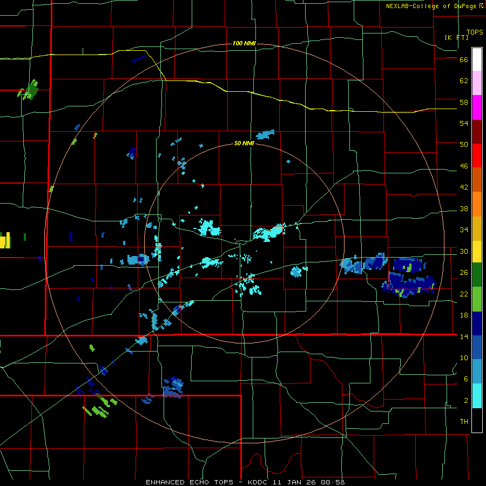486x486 pixels.
Task: Click the '26' legend value
Action: click(x=464, y=273)
